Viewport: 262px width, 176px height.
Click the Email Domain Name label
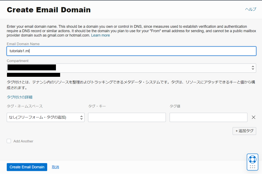[x=23, y=44]
